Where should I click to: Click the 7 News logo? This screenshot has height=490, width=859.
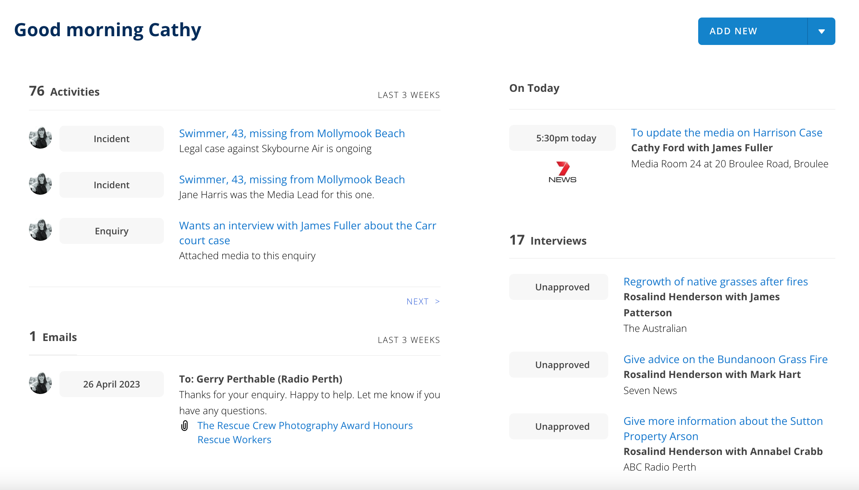tap(562, 172)
